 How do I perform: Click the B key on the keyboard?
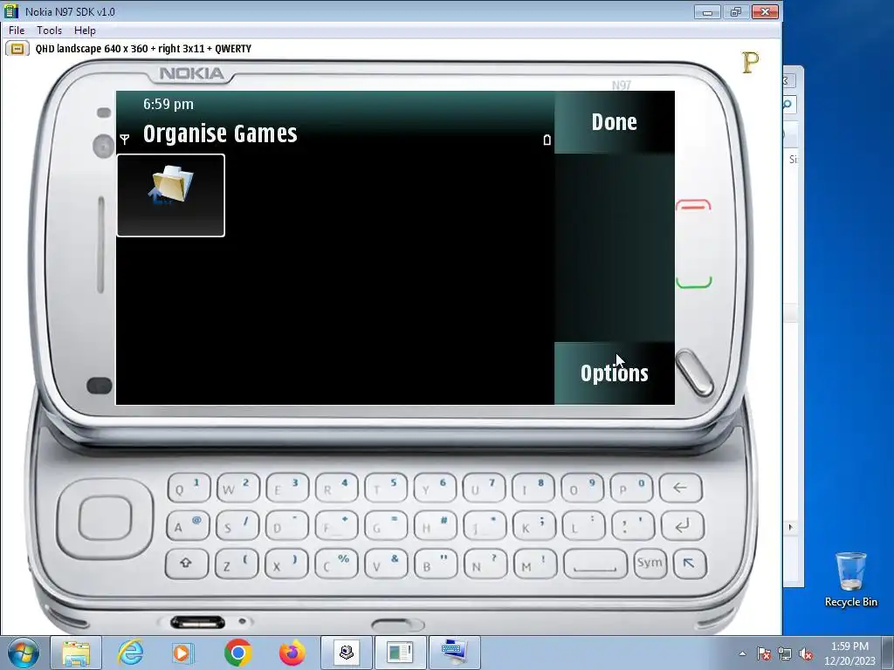click(x=436, y=564)
